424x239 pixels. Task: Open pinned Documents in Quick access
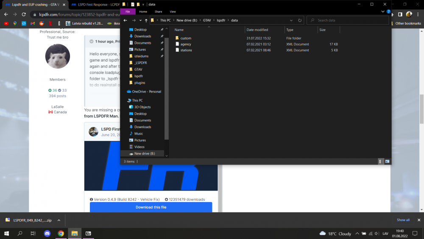(x=142, y=43)
